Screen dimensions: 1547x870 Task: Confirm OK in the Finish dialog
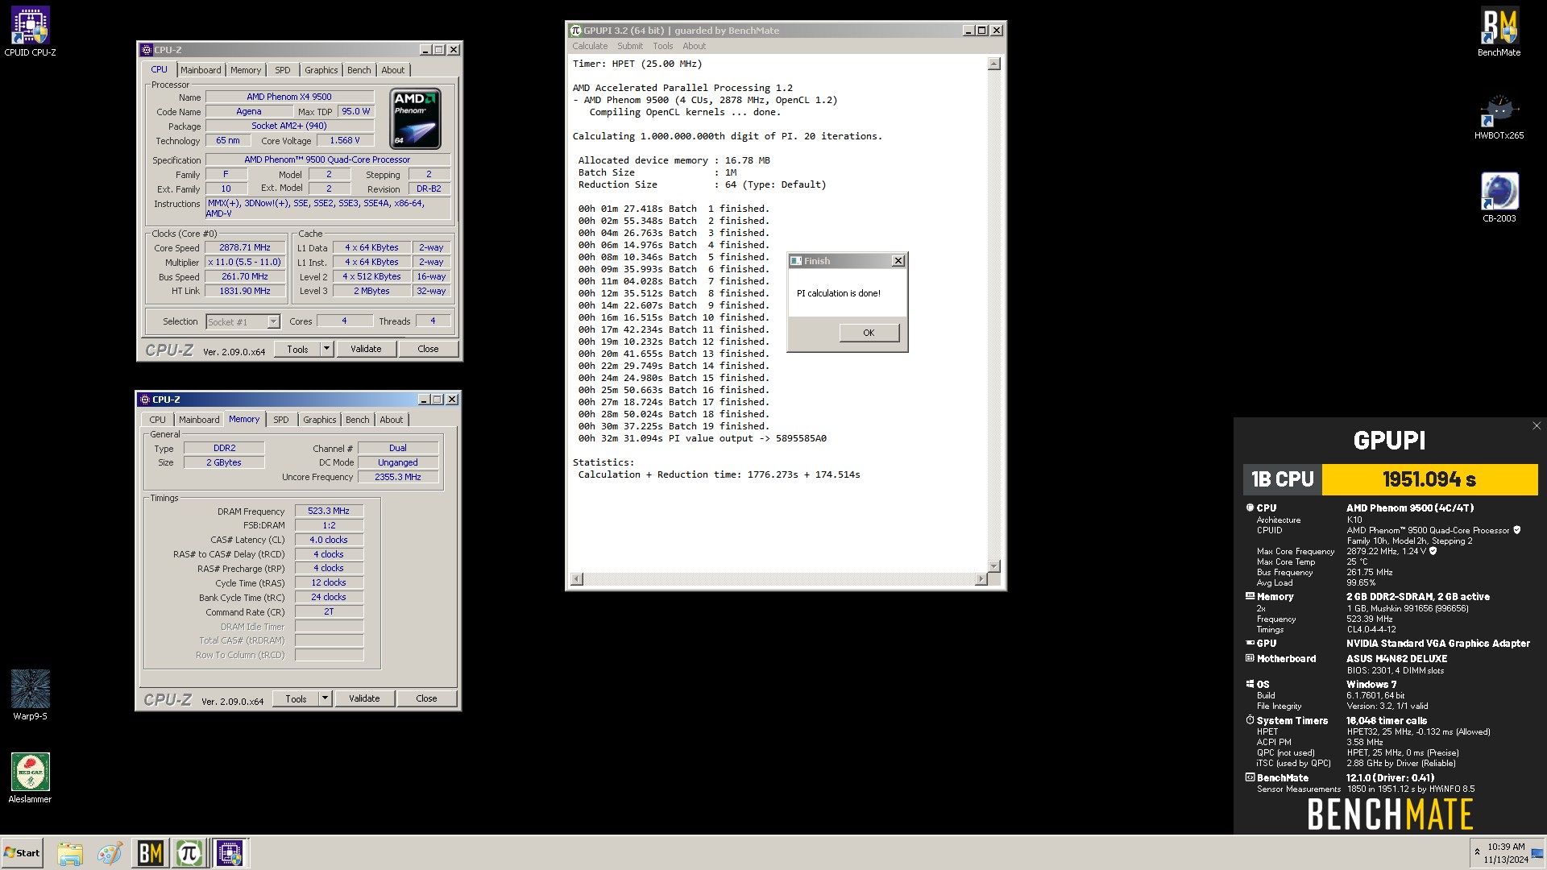[869, 333]
